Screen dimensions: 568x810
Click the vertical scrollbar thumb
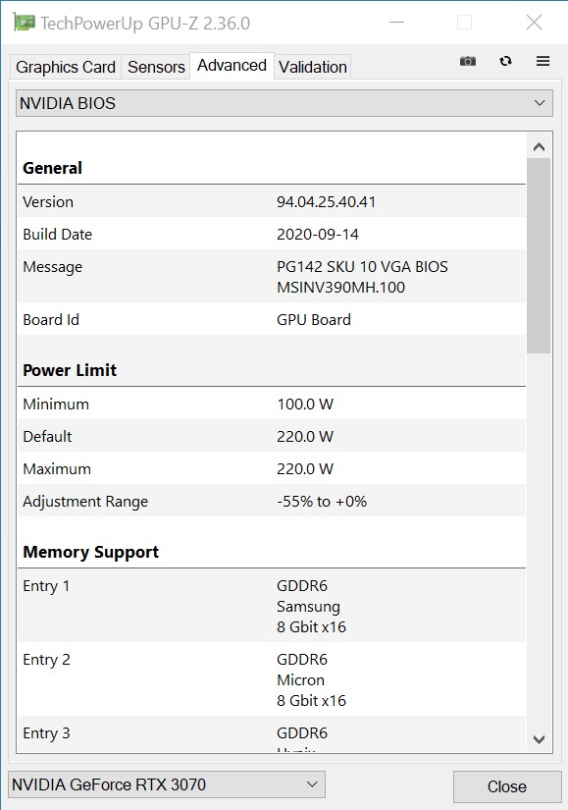click(539, 256)
